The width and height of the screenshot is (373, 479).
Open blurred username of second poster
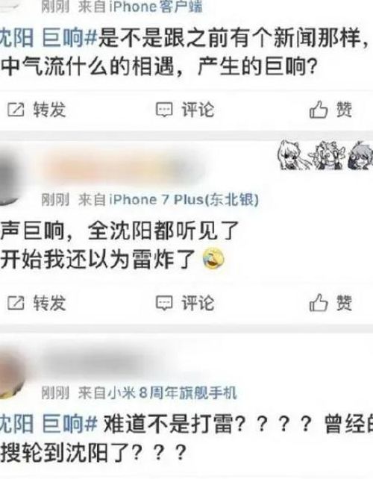(x=124, y=169)
